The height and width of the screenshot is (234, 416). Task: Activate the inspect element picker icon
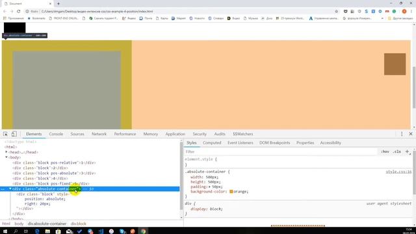[5, 134]
